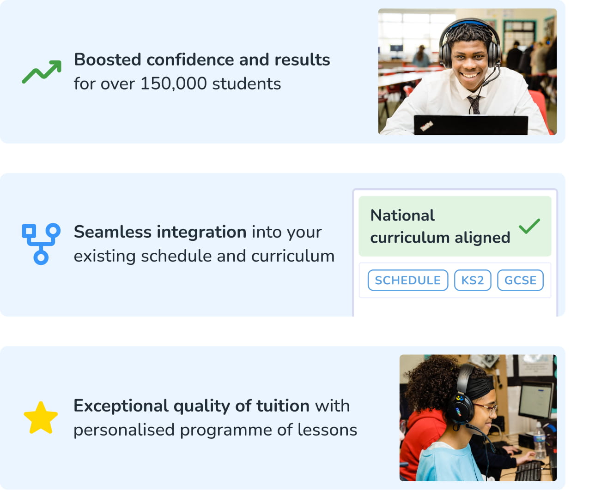Image resolution: width=595 pixels, height=490 pixels.
Task: Click the computer monitor in the bottom photo
Action: tap(535, 401)
